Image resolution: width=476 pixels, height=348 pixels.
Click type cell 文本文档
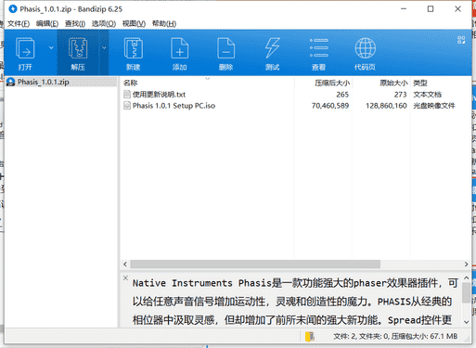coord(427,95)
